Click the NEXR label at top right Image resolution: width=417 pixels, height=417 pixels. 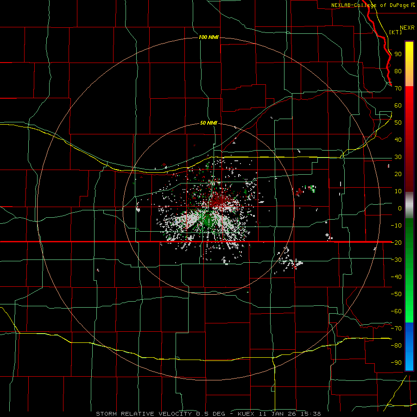[407, 28]
